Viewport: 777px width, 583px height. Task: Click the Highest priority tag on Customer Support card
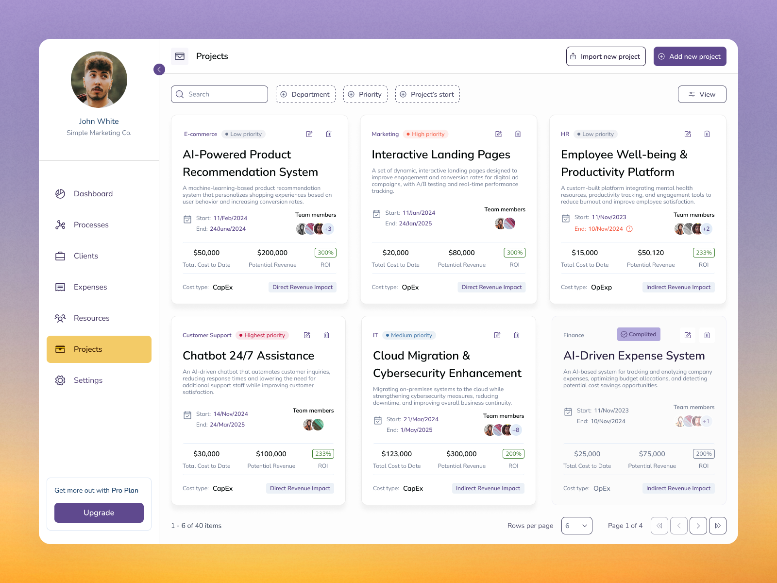point(262,335)
